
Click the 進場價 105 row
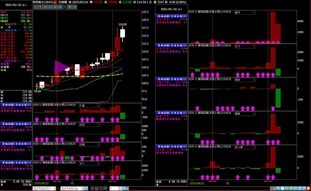[16, 64]
